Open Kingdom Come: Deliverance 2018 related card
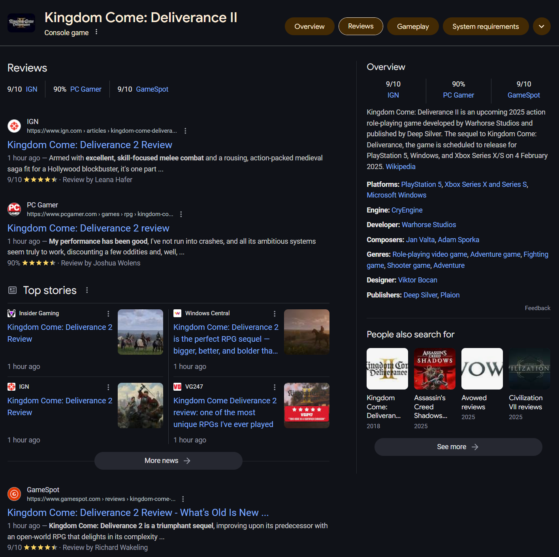The width and height of the screenshot is (559, 557). (x=387, y=389)
